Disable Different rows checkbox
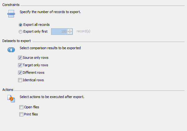 pyautogui.click(x=20, y=73)
